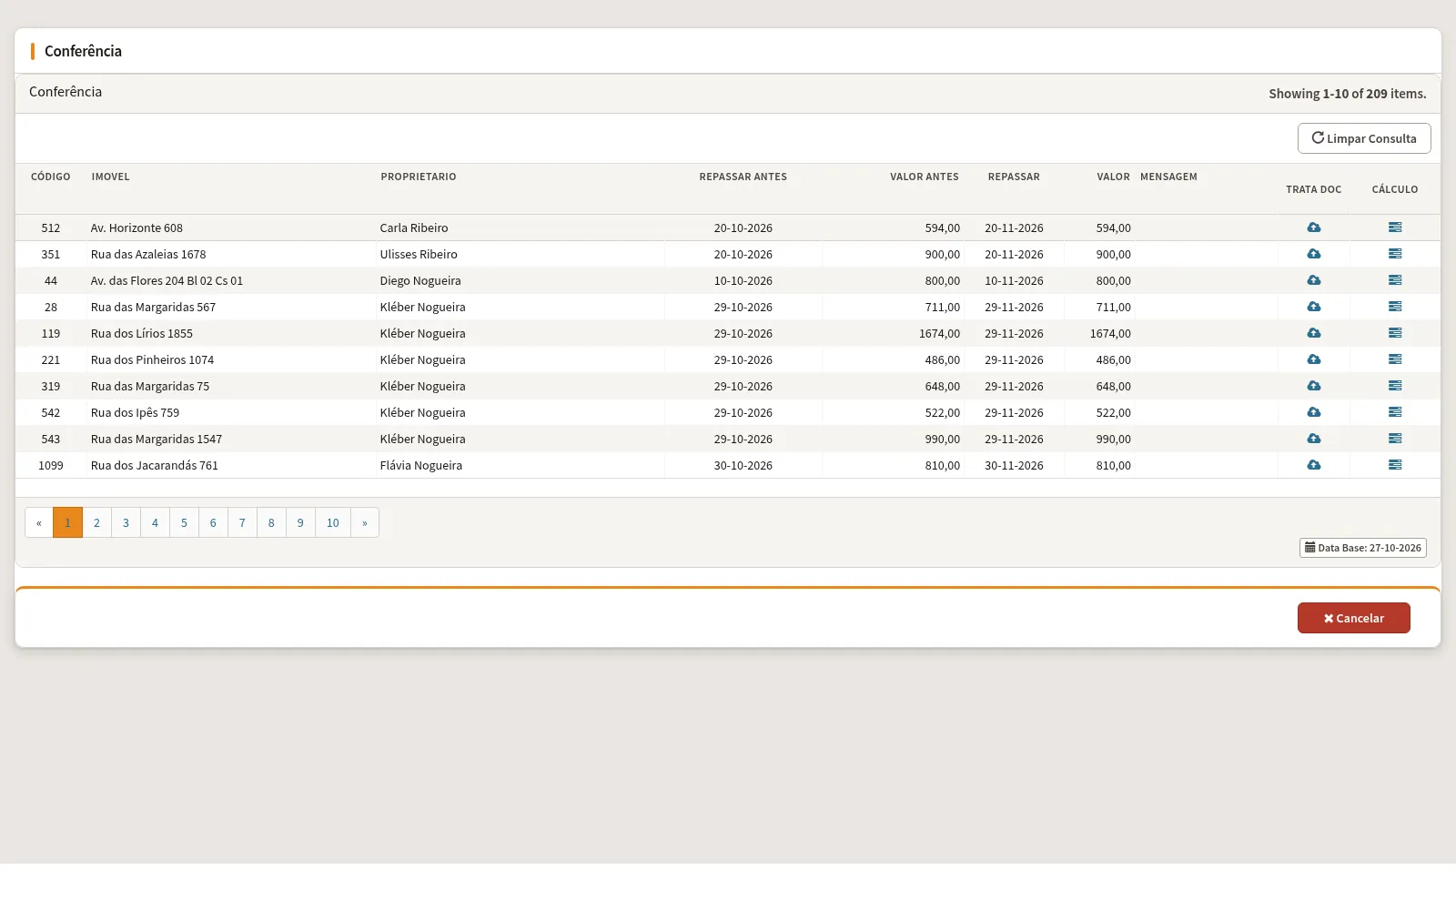Click upload icon for Rua das Margaridas 75
Screen dimensions: 1456x910
pos(1314,386)
